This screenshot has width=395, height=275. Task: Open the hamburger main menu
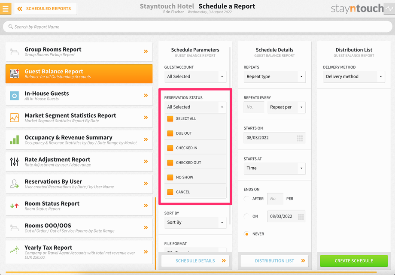click(6, 9)
